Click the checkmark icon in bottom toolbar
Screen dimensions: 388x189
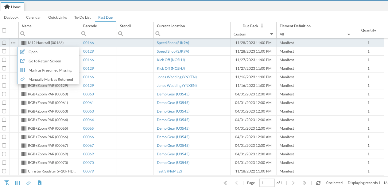click(29, 183)
